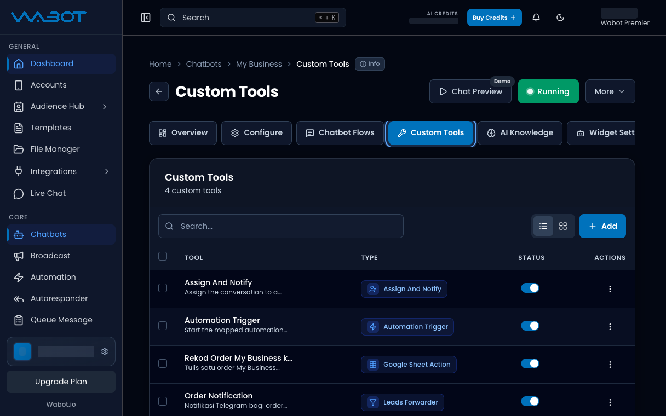
Task: Open Chatbots from sidebar
Action: [61, 234]
